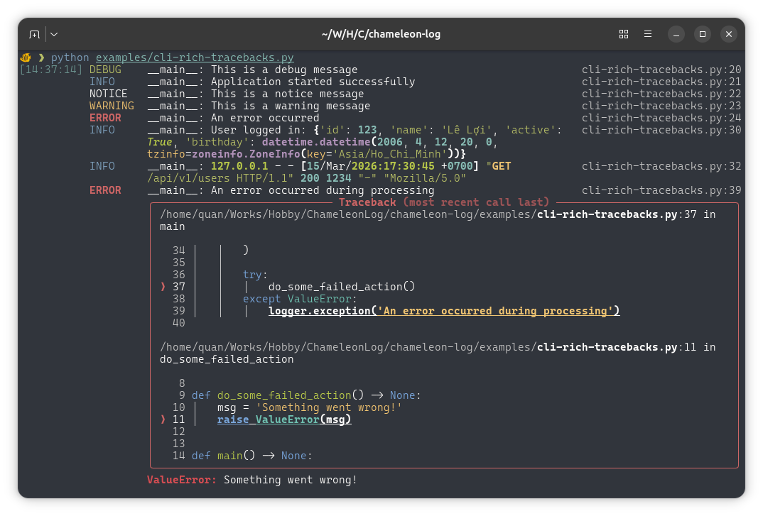Screen dimensions: 763x516
Task: Click the first ERROR label for 'An error occurred'
Action: [x=105, y=118]
